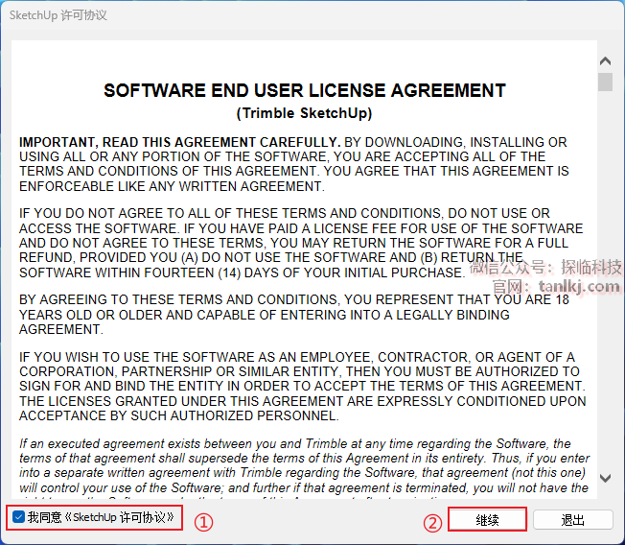Click the 继续 button

pos(487,519)
